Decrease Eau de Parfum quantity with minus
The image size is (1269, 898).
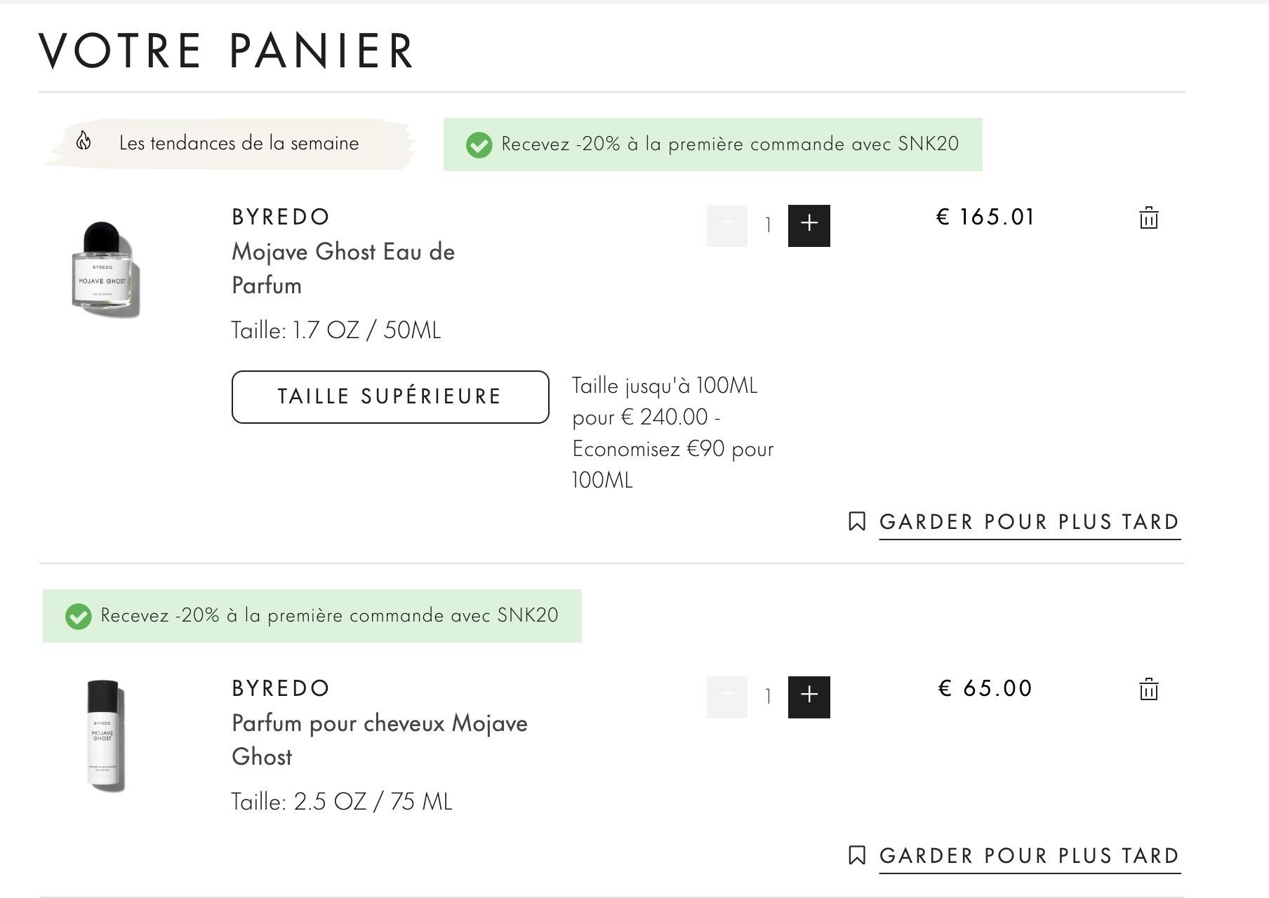pyautogui.click(x=727, y=226)
